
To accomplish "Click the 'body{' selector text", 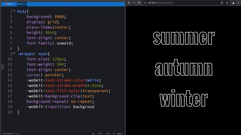I will click(23, 11).
